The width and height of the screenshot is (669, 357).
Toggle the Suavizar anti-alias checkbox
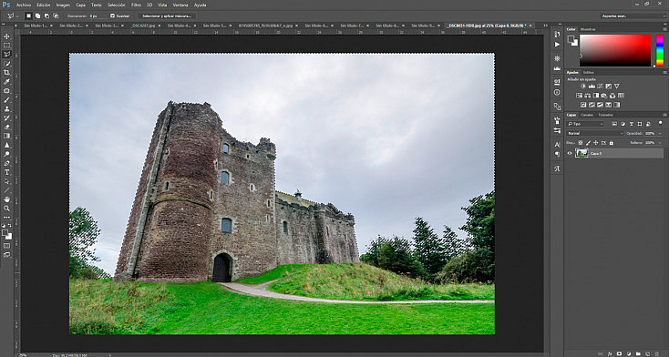[x=113, y=15]
